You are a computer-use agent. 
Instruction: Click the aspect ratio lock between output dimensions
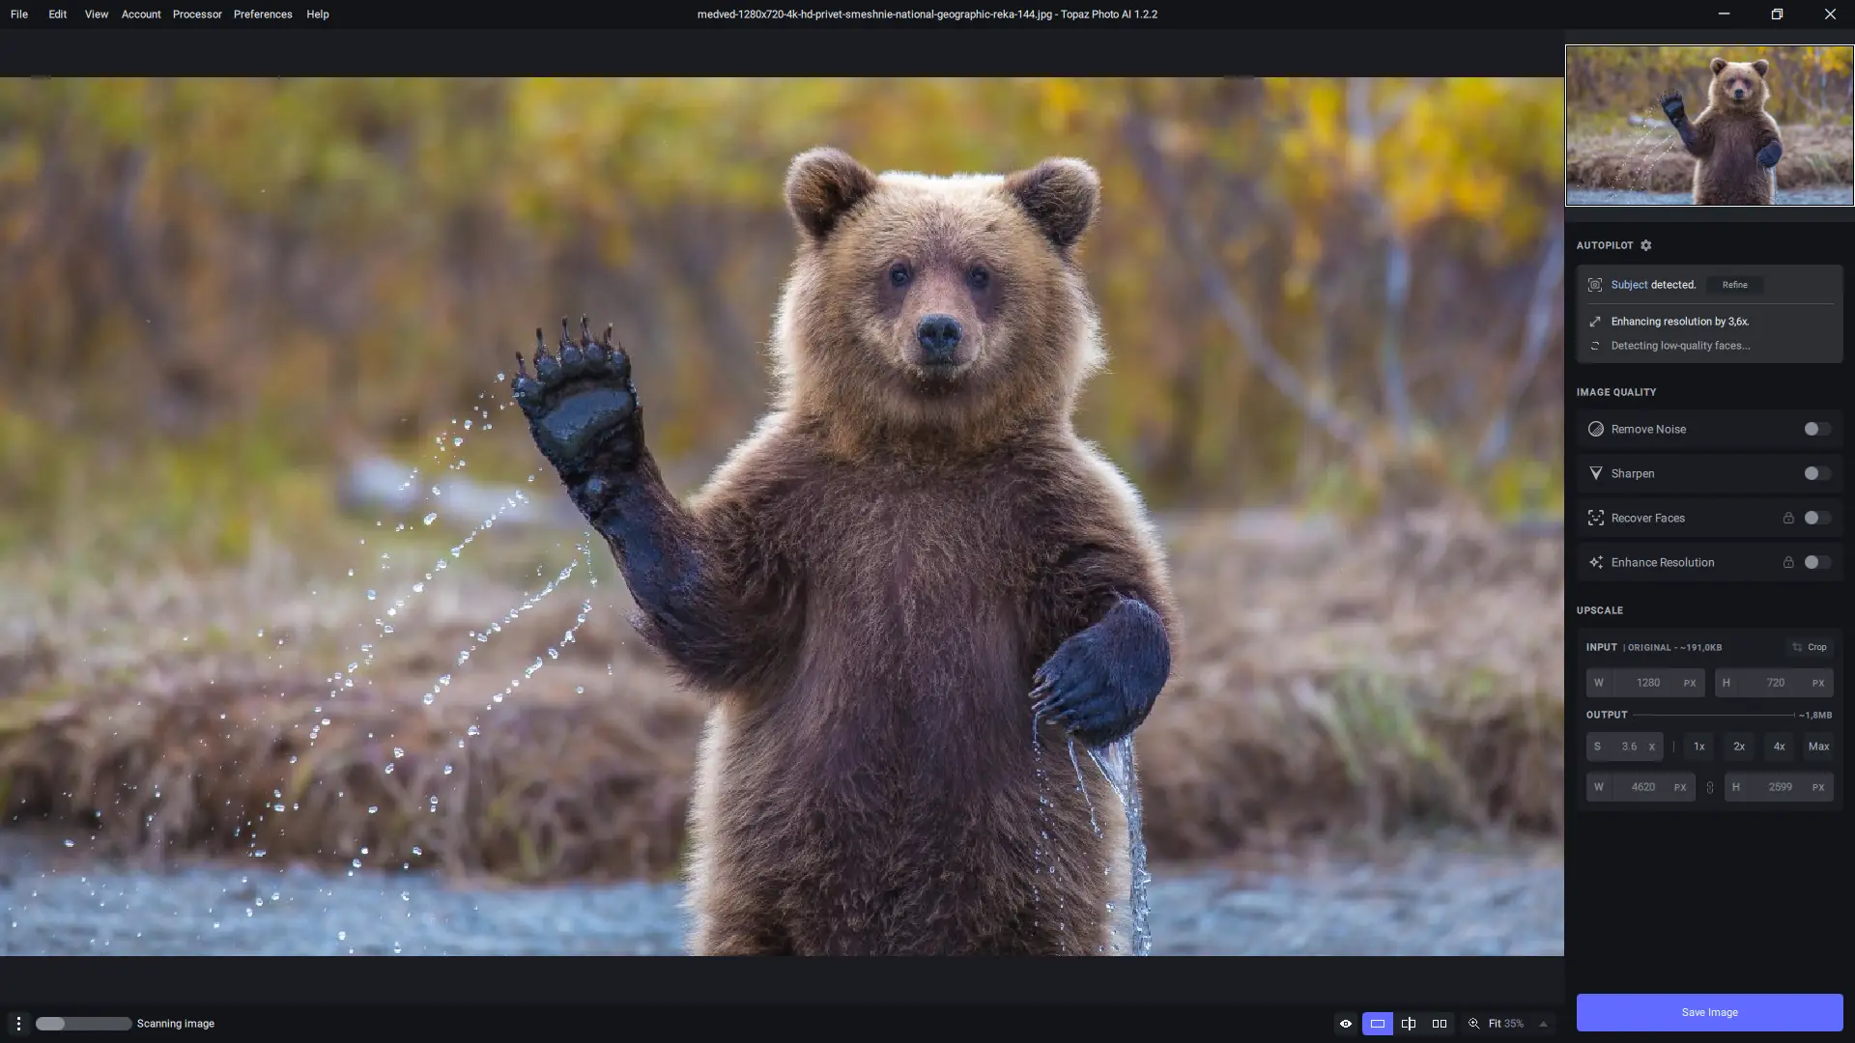1710,788
